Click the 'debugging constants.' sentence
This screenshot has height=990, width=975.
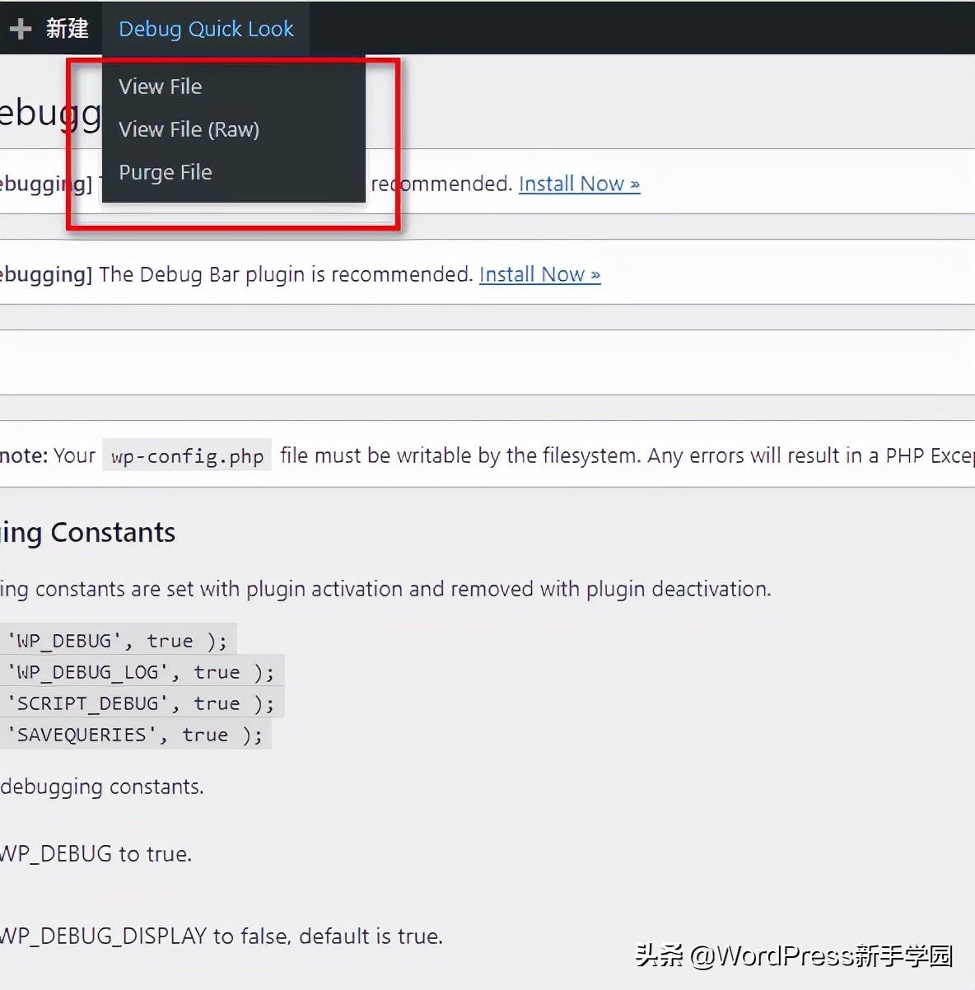[x=102, y=787]
